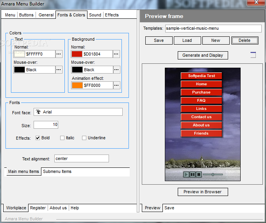Click the orange Animation effect swatch
Screen dimensions: 266x223
77,85
